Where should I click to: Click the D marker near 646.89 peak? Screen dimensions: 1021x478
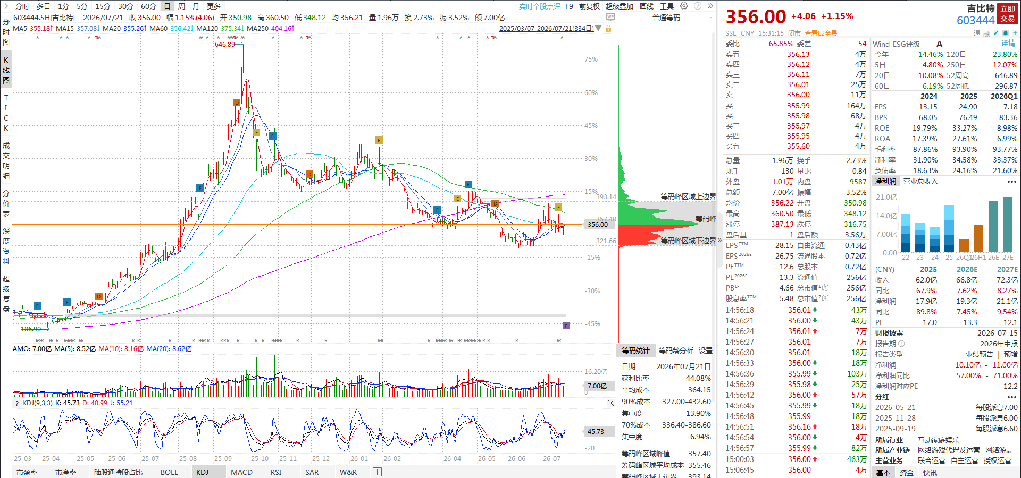coord(237,103)
